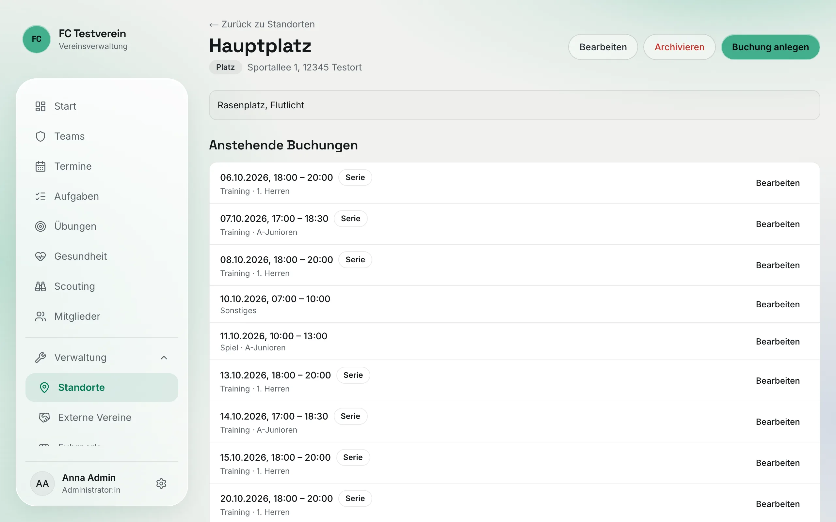Click the Rasenplatz, Flutlicht description box
Screen dimensions: 836x522
[514, 105]
